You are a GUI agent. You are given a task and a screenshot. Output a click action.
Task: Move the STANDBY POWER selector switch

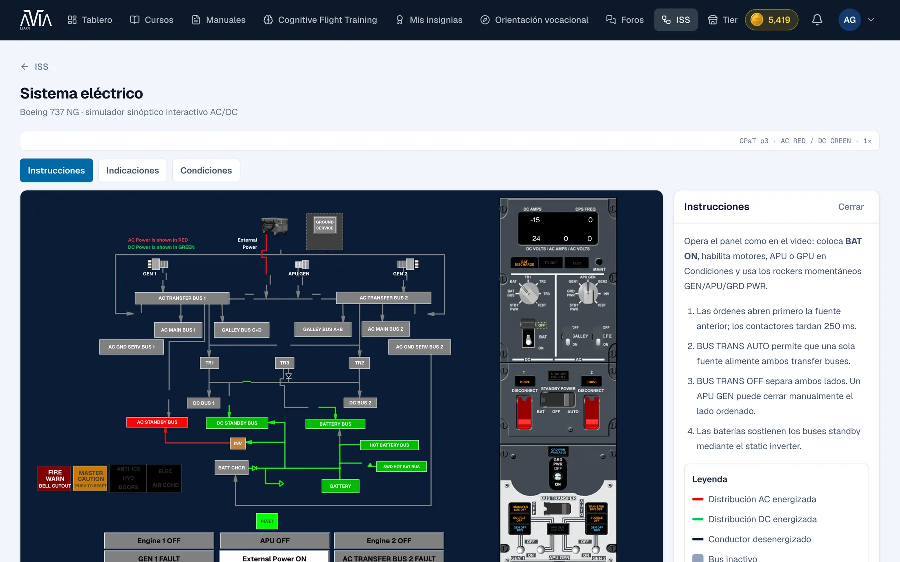[x=558, y=400]
